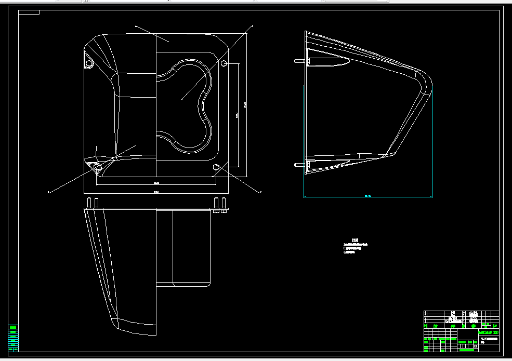Pick the lower-right bolt hole circle in top view
Screen dimensions: 512x361
(x=216, y=167)
